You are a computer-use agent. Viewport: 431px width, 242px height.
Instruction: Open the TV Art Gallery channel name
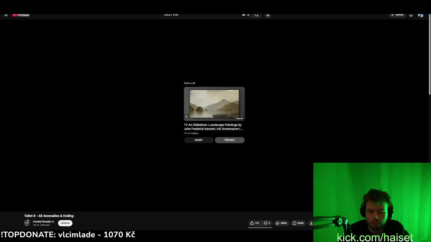tap(191, 133)
